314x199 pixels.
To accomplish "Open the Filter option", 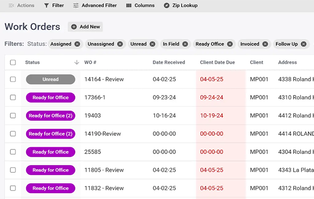I will pyautogui.click(x=54, y=6).
